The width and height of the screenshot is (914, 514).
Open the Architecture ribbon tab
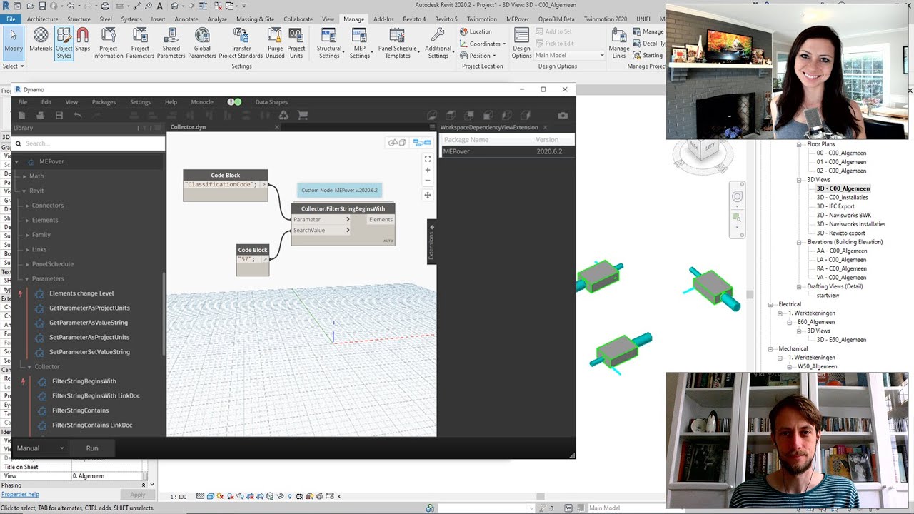(43, 19)
